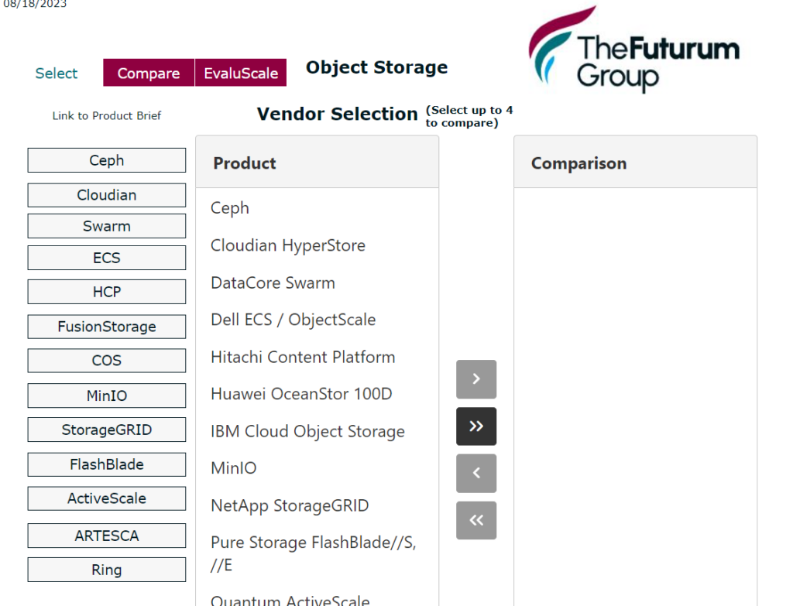Click the single left arrow remove button
The image size is (793, 606).
pos(476,473)
